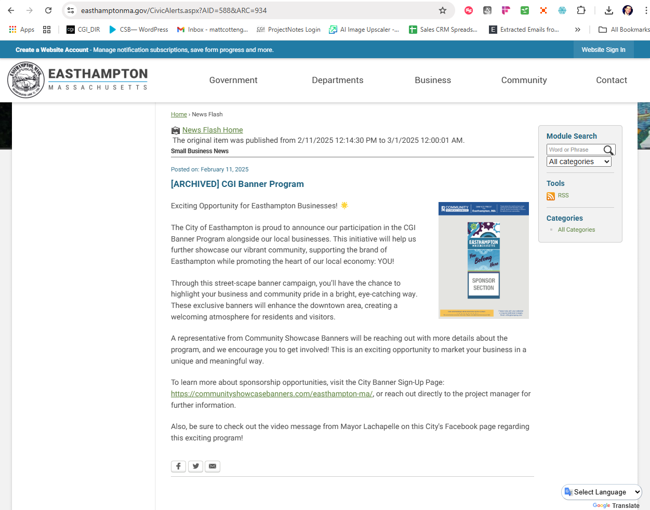This screenshot has height=510, width=650.
Task: Bookmark this page with the star icon
Action: click(443, 10)
